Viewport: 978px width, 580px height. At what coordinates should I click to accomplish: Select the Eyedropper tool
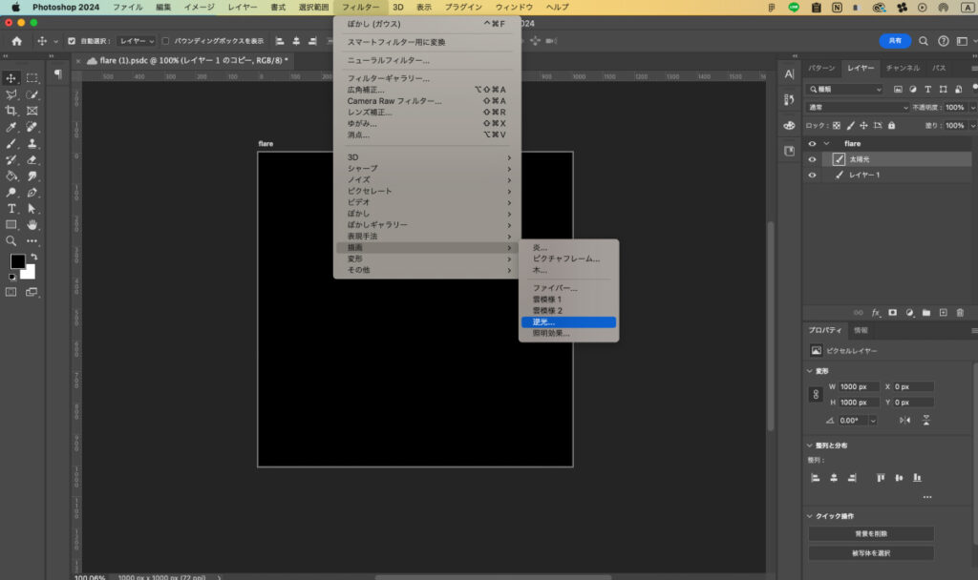tap(11, 127)
